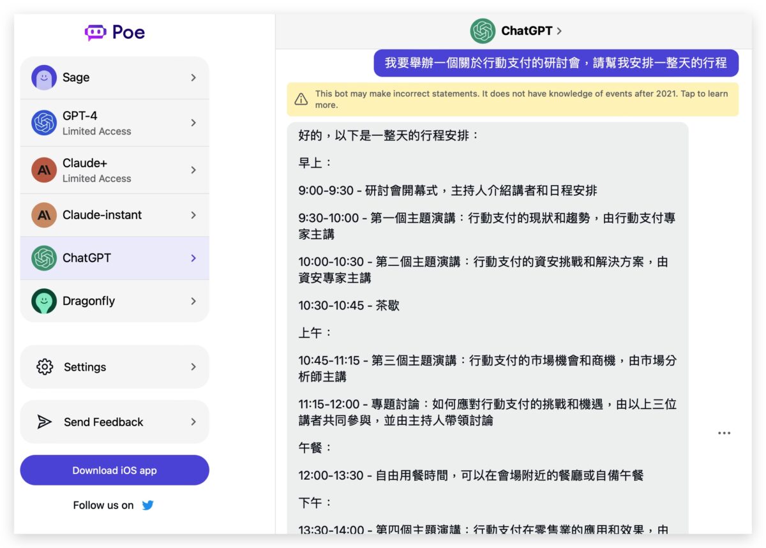Click the line starting 9:30-10:00
This screenshot has width=766, height=548.
point(487,226)
